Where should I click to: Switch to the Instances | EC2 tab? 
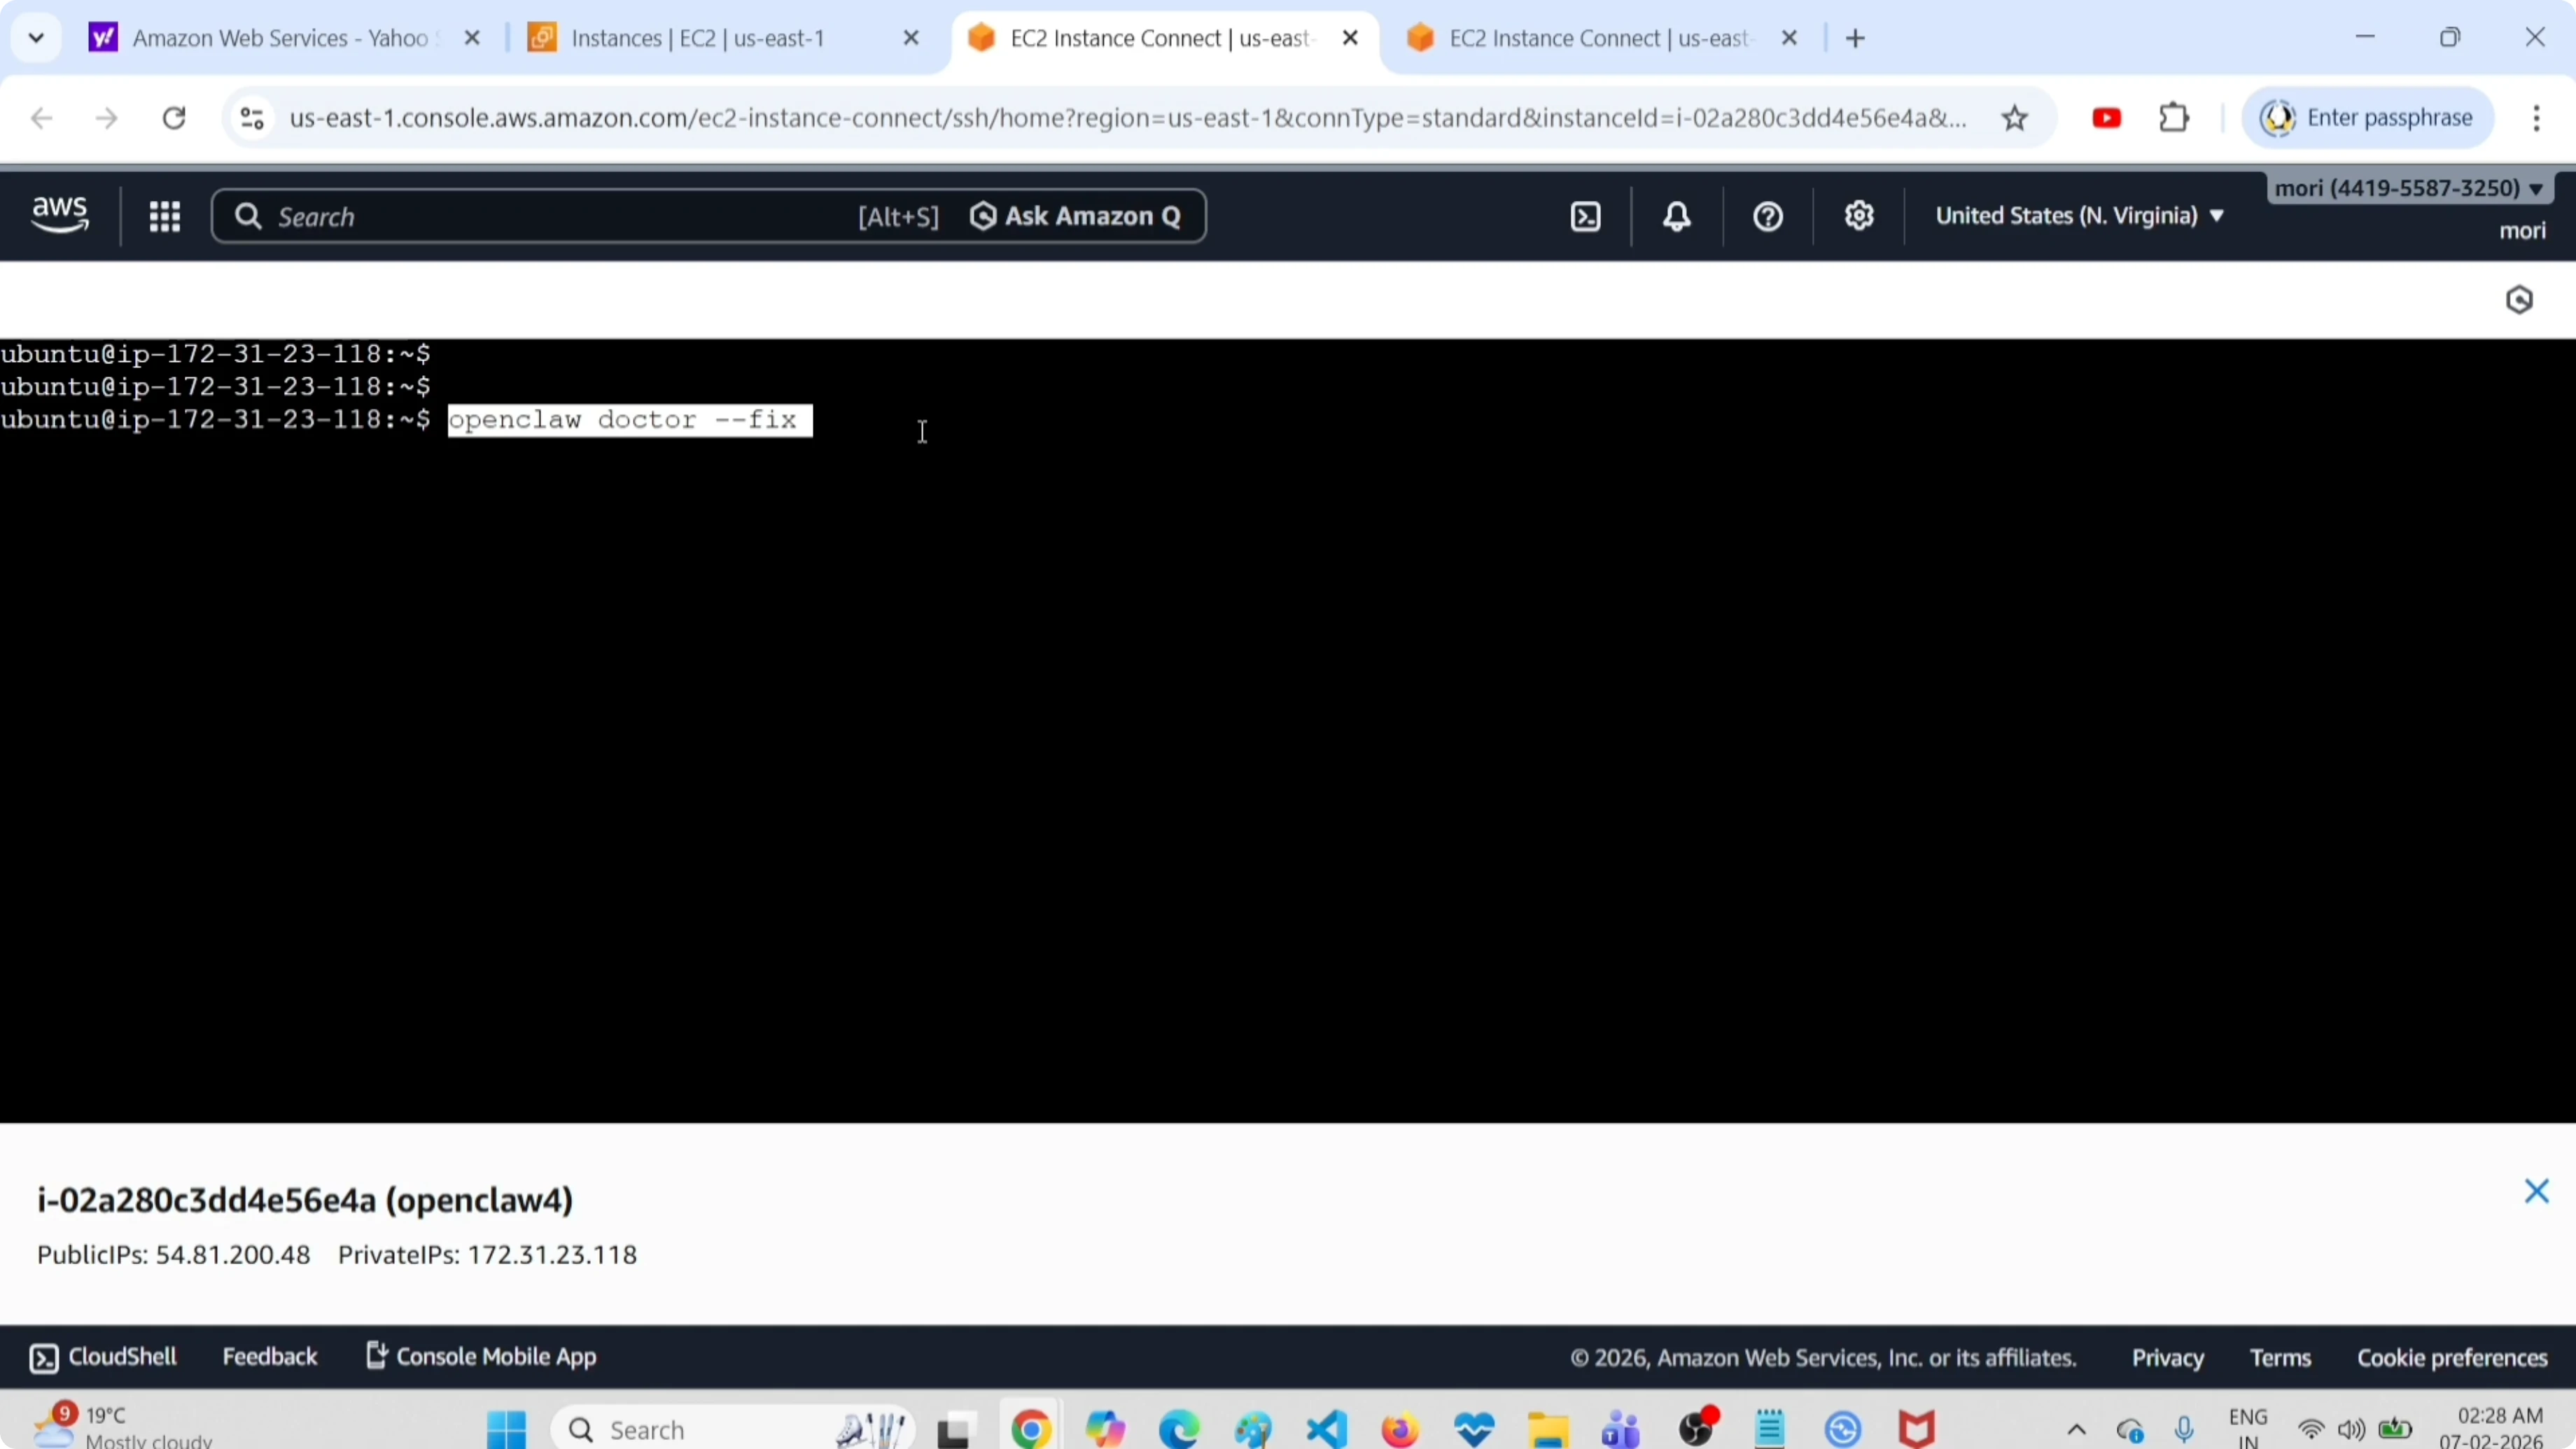click(697, 39)
